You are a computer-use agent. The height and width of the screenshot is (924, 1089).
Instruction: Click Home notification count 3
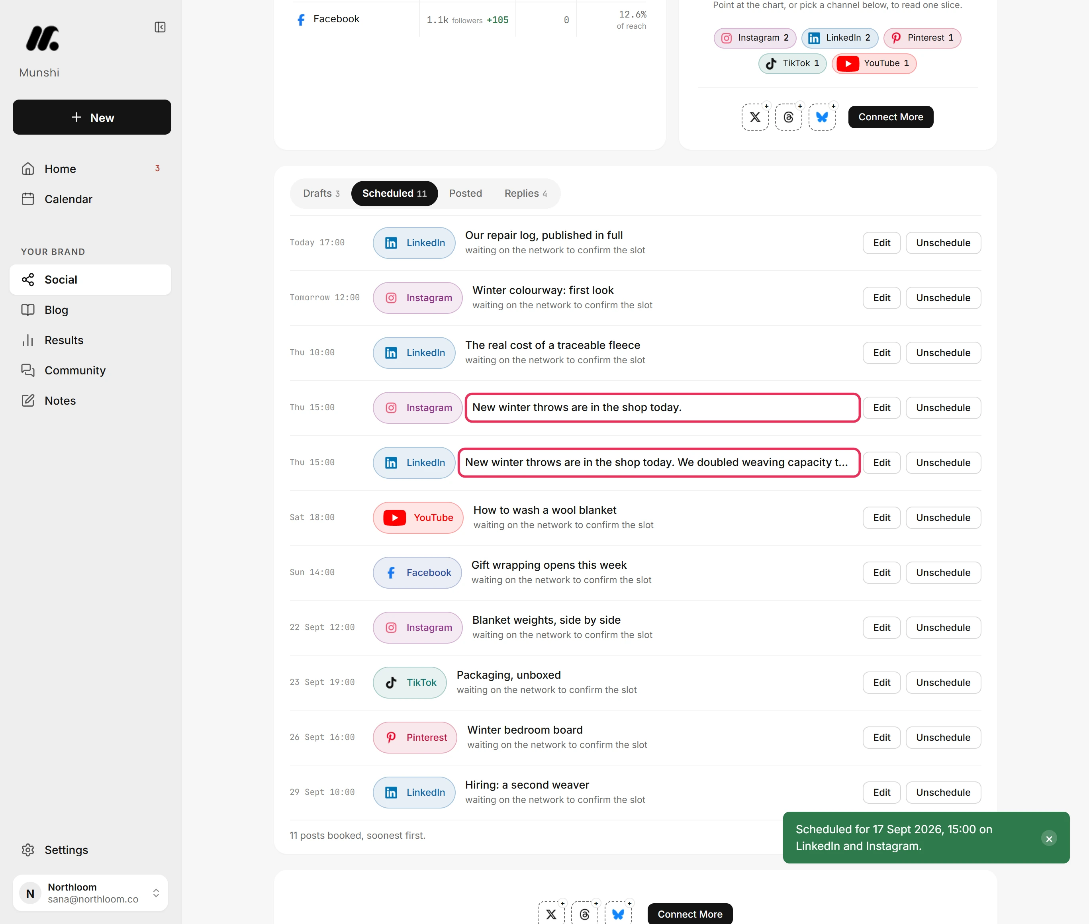157,168
